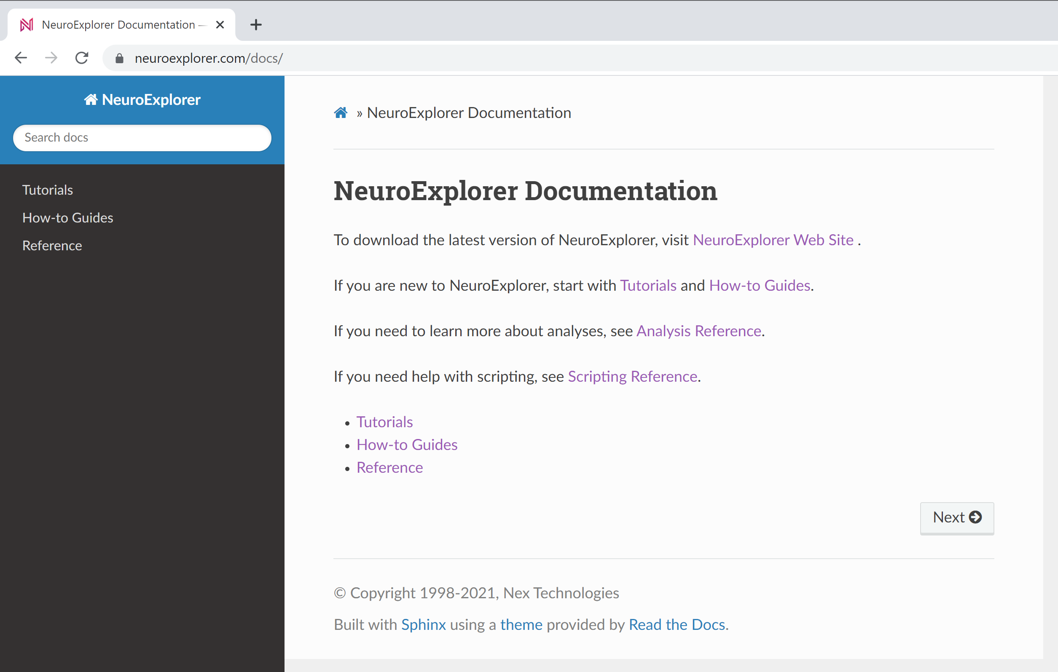The height and width of the screenshot is (672, 1058).
Task: Select Reference from the sidebar
Action: pyautogui.click(x=52, y=246)
